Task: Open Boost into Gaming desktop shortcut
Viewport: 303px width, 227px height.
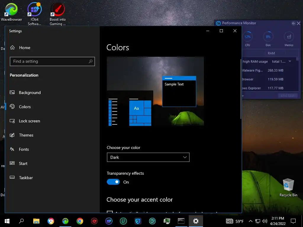Action: [x=58, y=14]
